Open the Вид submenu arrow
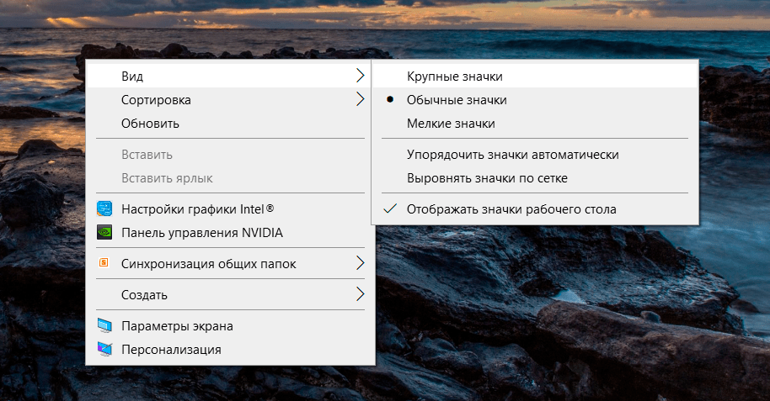This screenshot has height=401, width=770. coord(360,77)
